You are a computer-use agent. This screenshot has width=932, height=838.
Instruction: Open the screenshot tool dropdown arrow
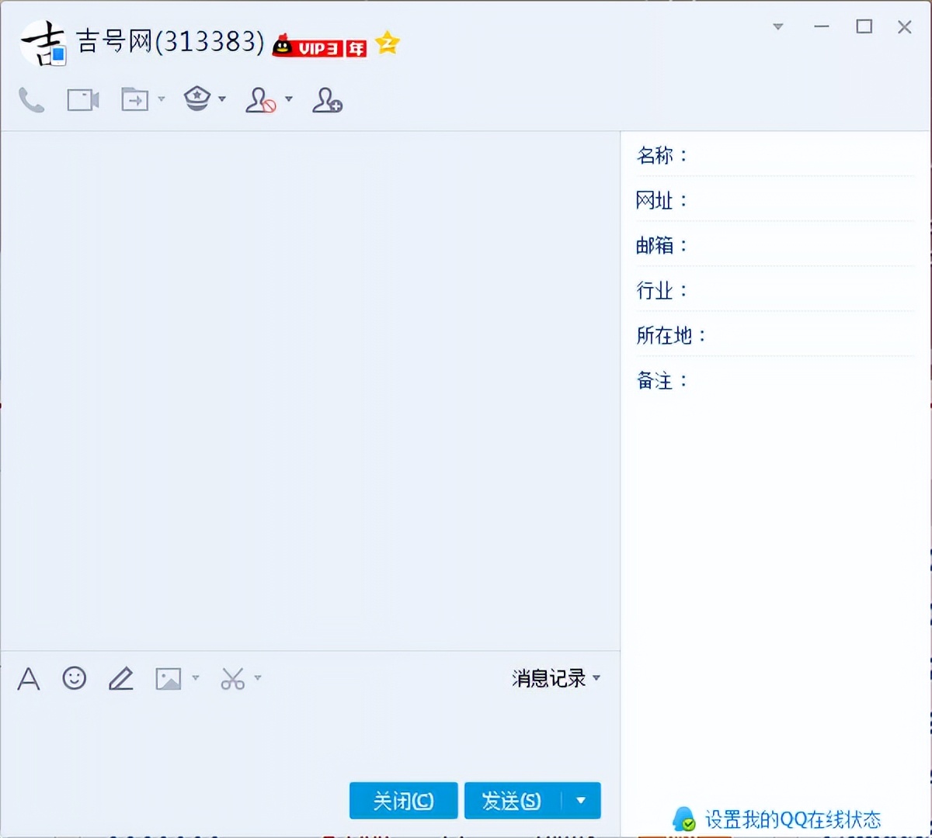[x=256, y=678]
